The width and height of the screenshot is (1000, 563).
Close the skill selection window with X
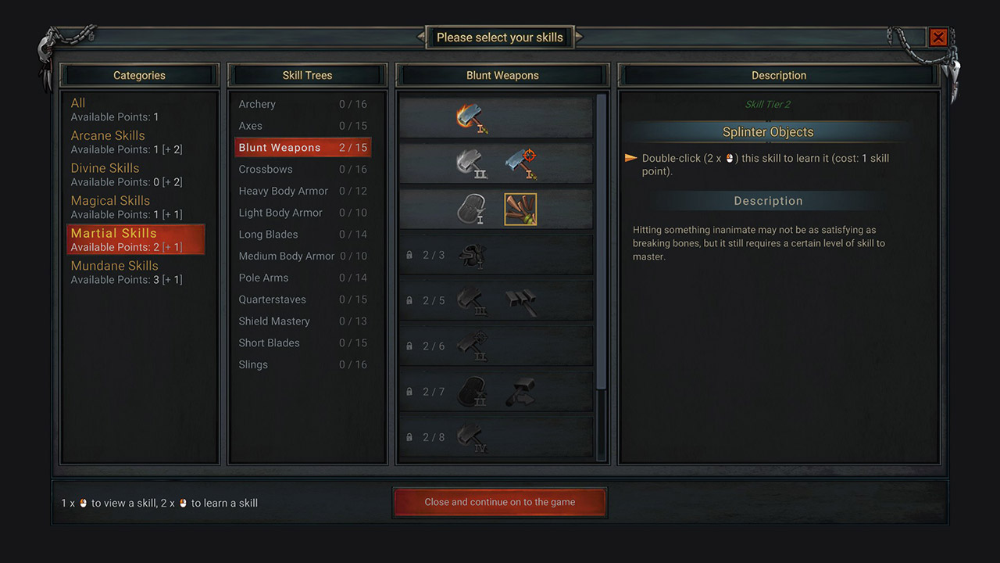[x=938, y=37]
